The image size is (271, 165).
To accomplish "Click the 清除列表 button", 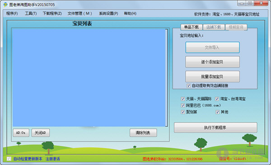I will 143,133.
